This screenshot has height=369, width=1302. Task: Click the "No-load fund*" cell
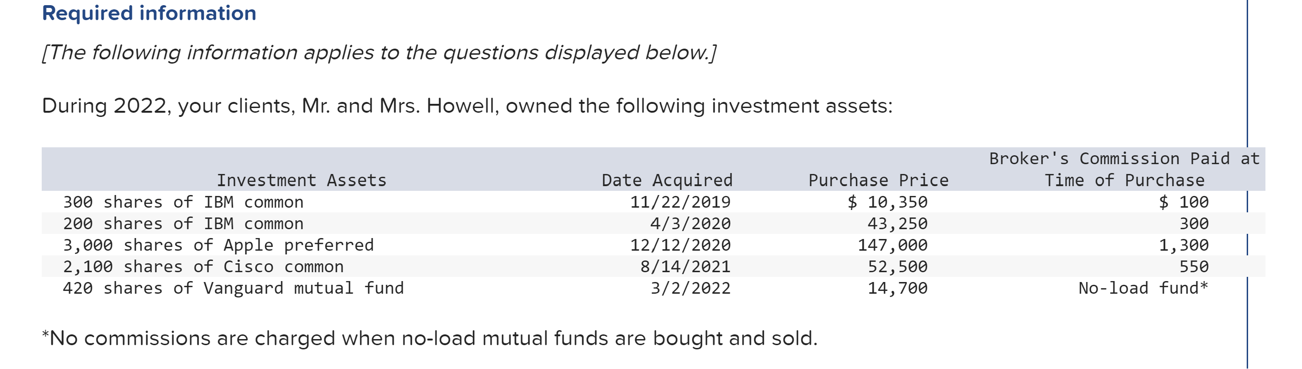(x=1143, y=289)
